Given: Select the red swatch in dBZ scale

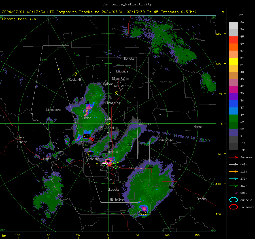Looking at the screenshot, I should [233, 40].
